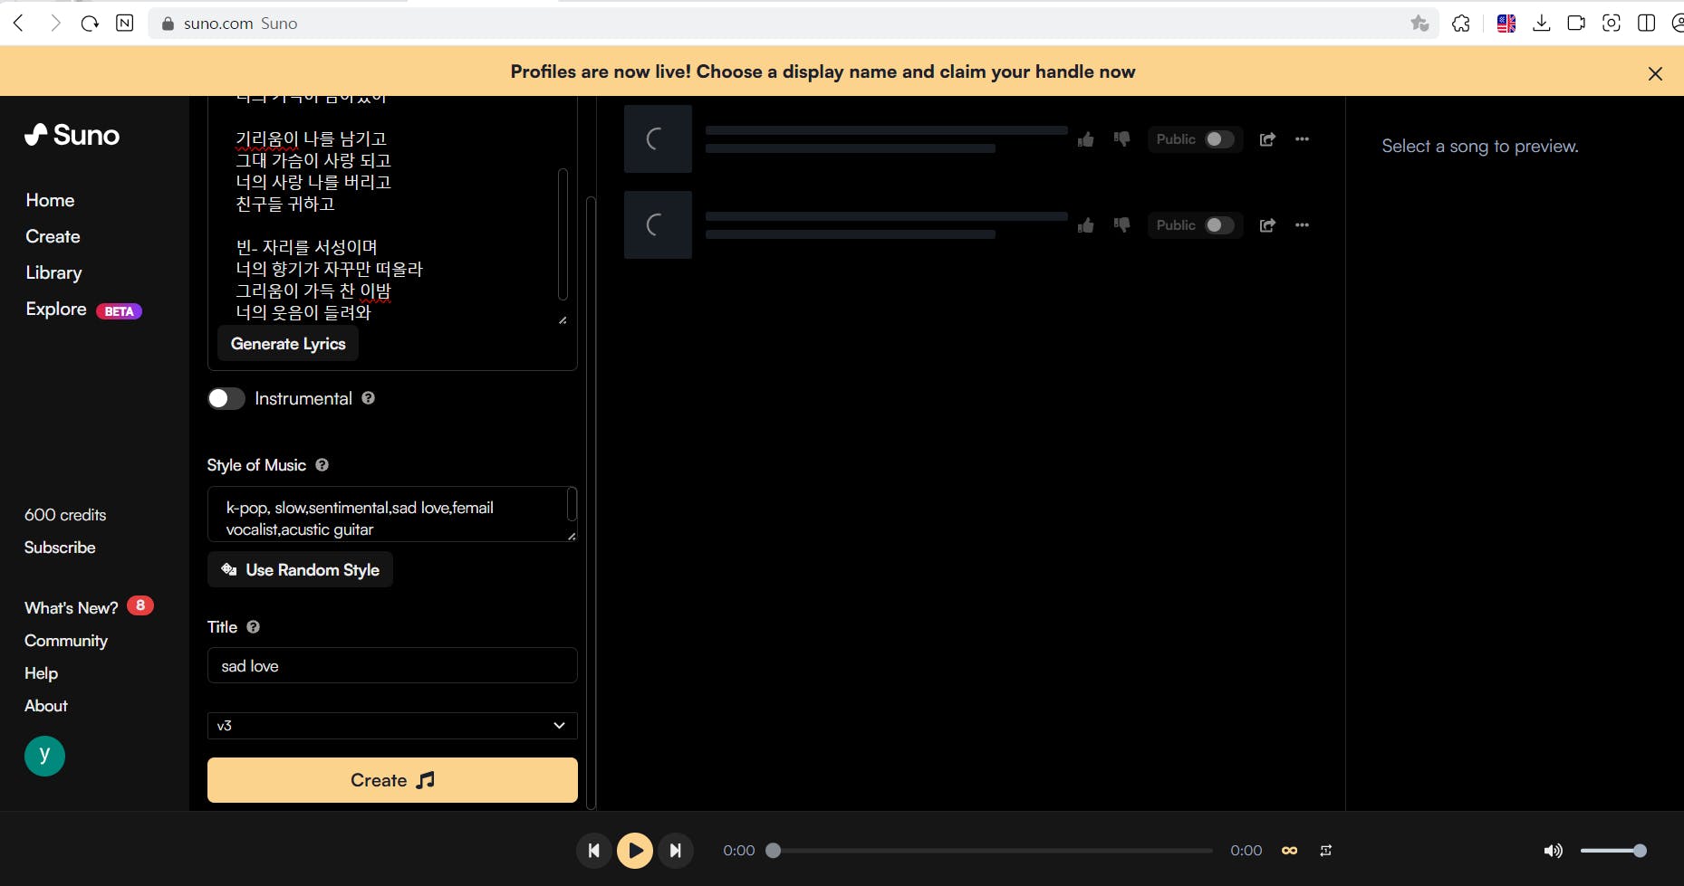
Task: Open Explore BETA in sidebar
Action: pos(83,310)
